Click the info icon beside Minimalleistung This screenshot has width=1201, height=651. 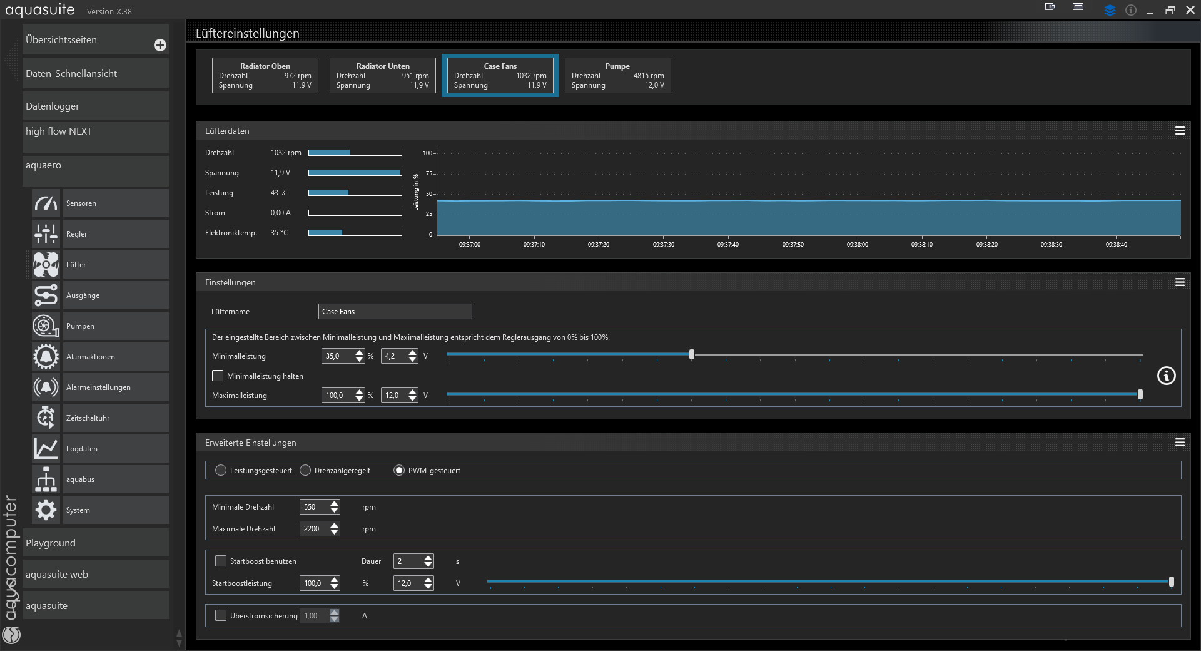click(1166, 376)
